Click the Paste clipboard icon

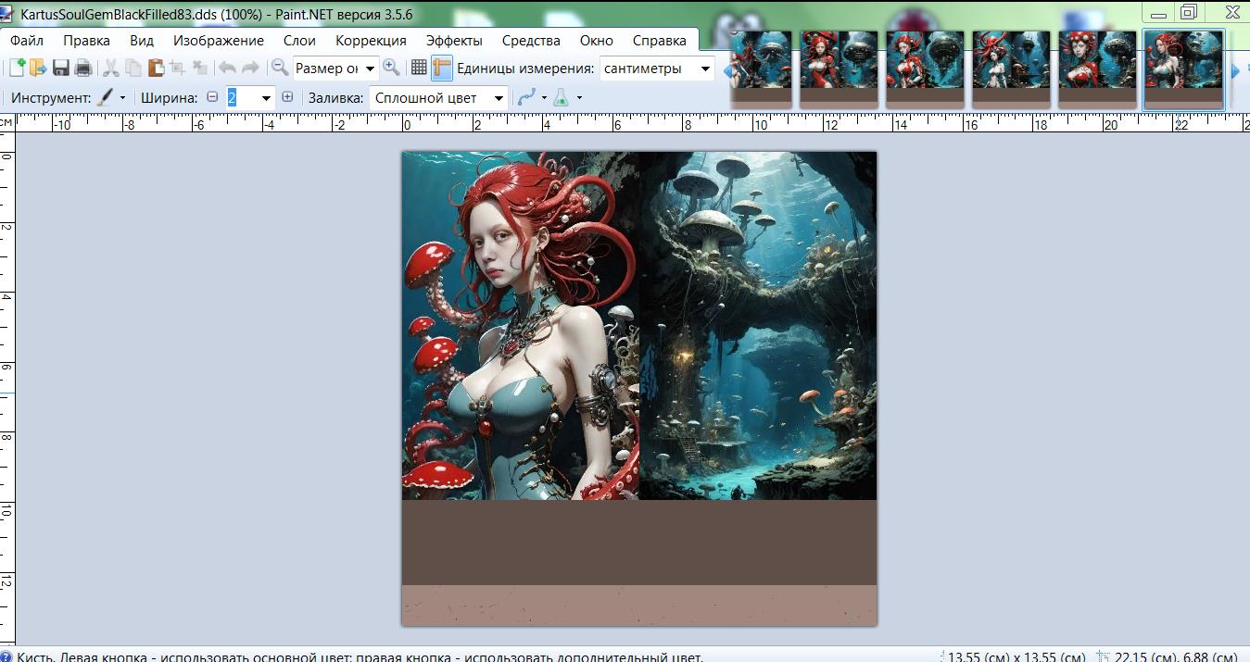[x=155, y=68]
